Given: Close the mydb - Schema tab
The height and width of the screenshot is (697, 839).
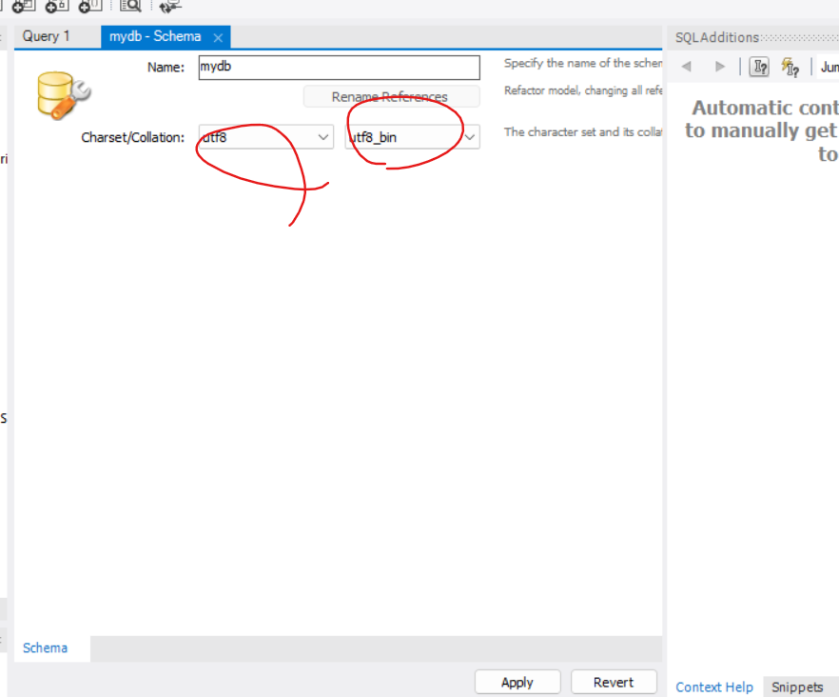Looking at the screenshot, I should [x=218, y=37].
